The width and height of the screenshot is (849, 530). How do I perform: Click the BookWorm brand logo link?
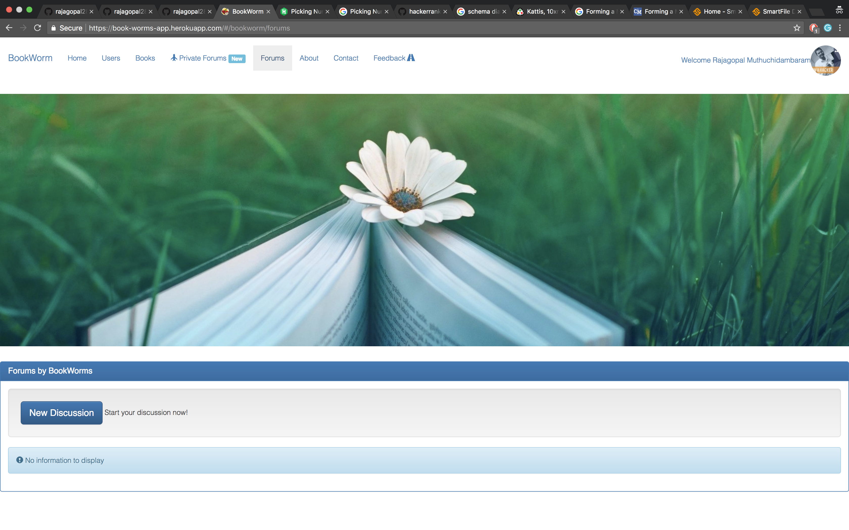pyautogui.click(x=30, y=58)
